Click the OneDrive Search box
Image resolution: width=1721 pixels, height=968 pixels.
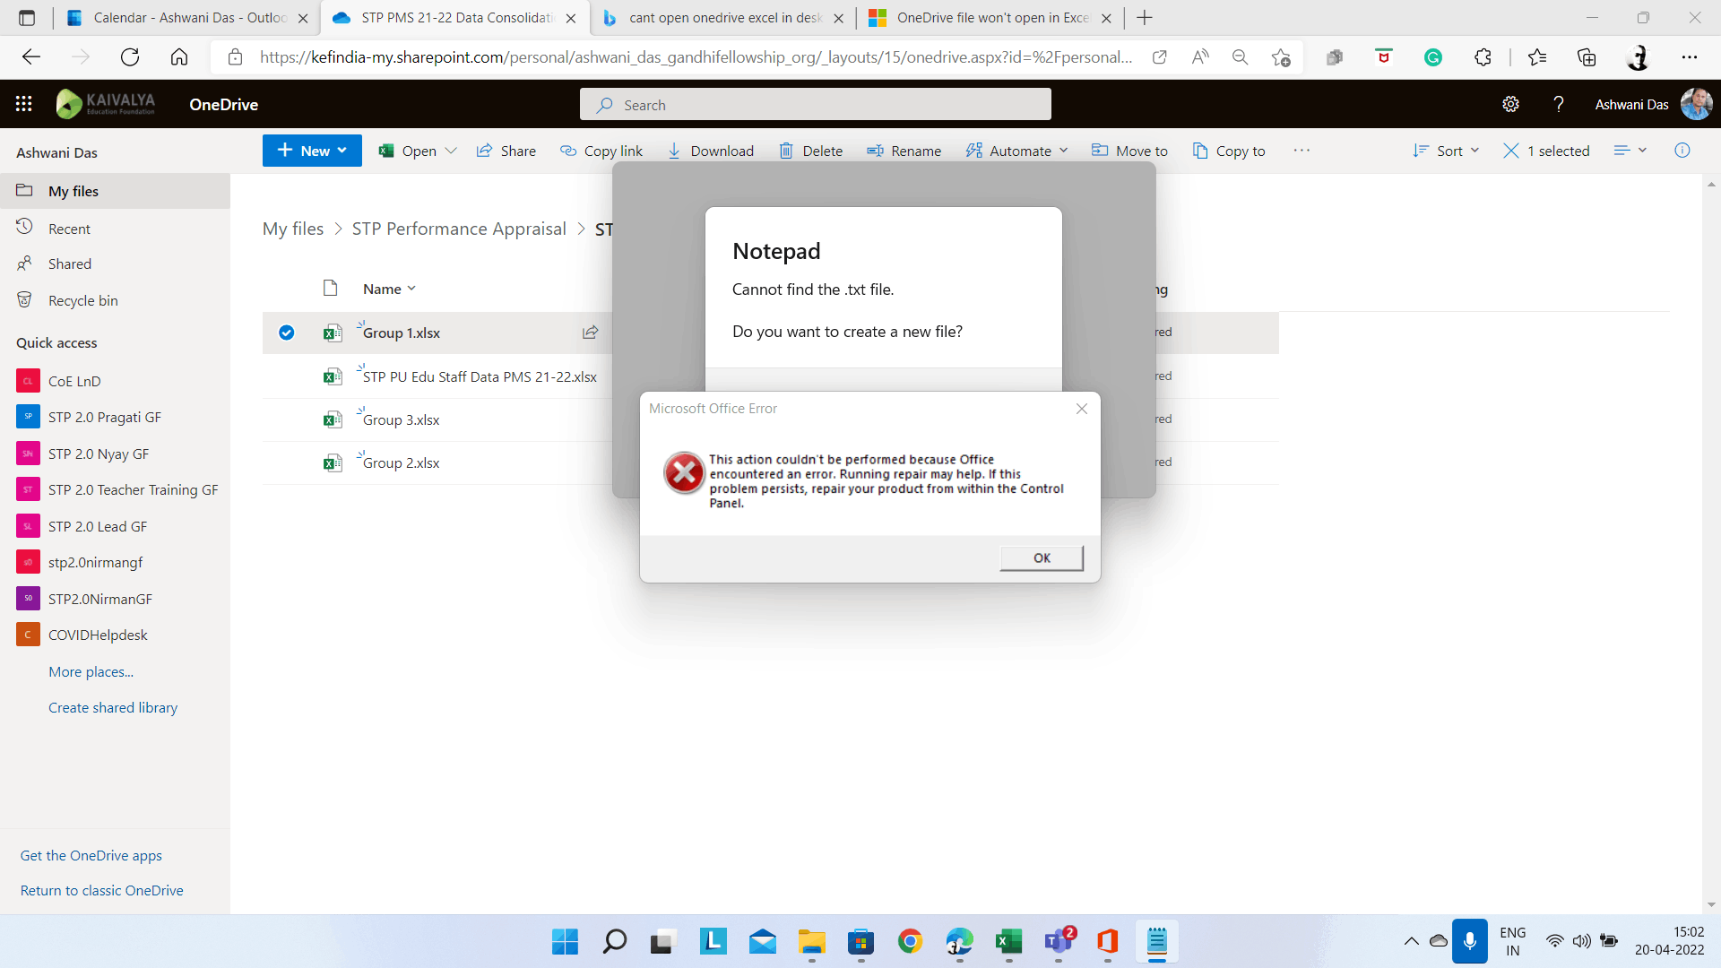tap(816, 105)
